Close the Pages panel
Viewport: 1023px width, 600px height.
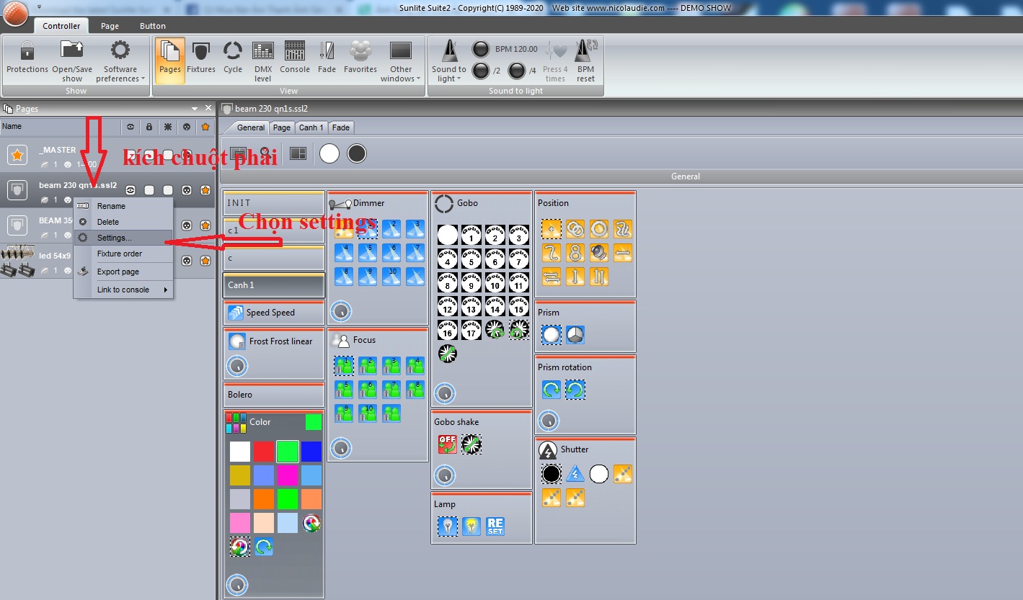(208, 108)
